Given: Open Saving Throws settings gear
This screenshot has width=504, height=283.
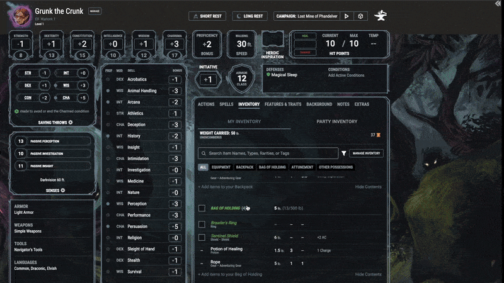Looking at the screenshot, I should (71, 122).
